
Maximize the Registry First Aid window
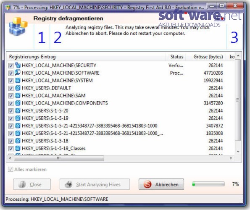221,6
